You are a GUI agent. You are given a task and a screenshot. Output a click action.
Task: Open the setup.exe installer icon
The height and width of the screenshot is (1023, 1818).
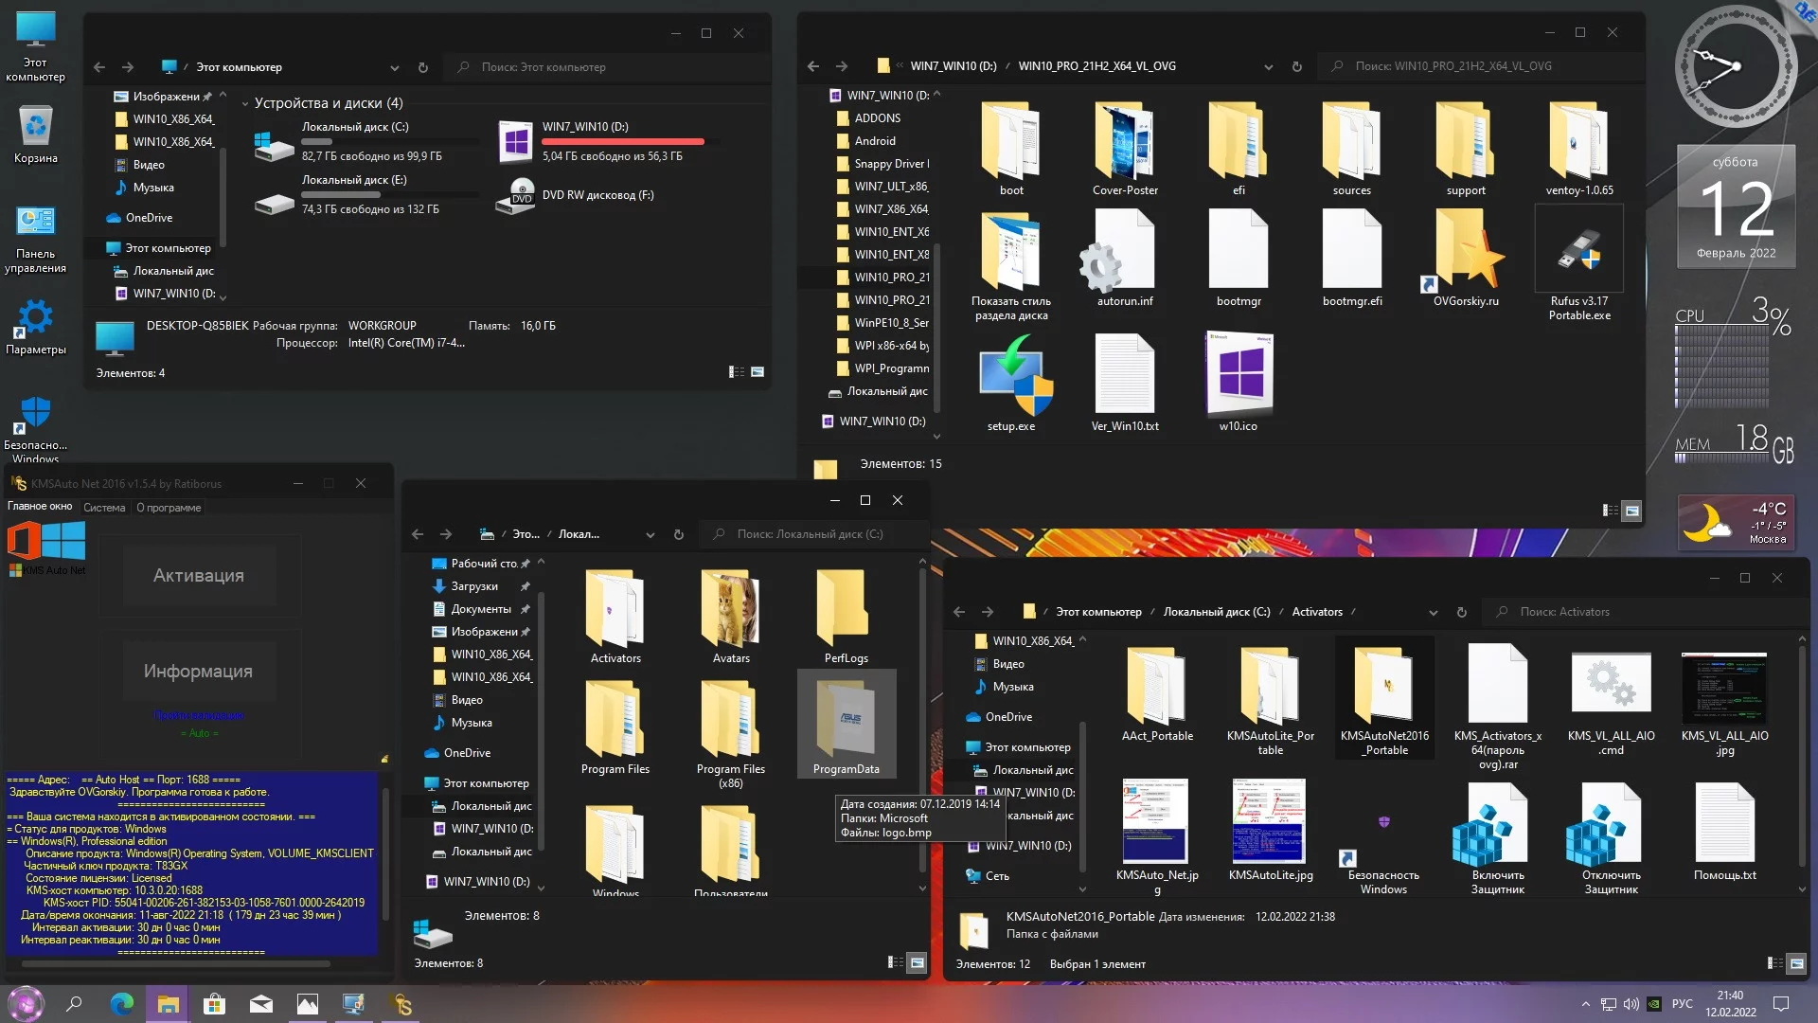(1011, 377)
